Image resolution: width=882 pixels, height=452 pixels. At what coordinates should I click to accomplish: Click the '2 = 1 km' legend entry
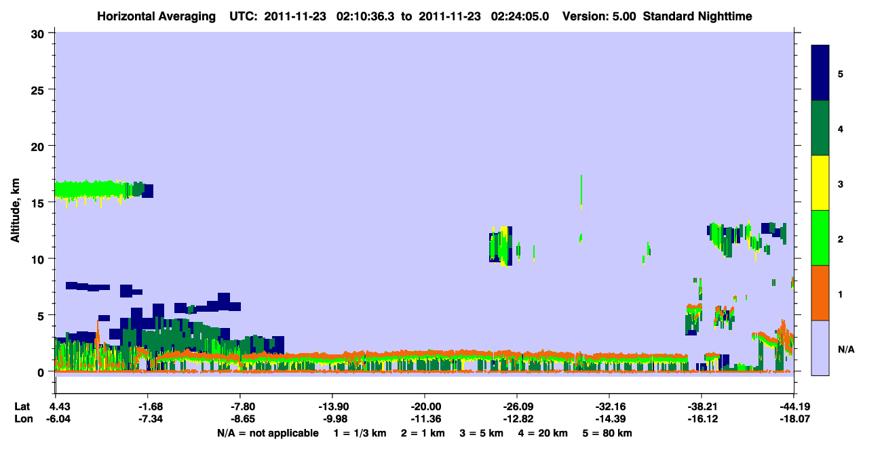(x=423, y=433)
